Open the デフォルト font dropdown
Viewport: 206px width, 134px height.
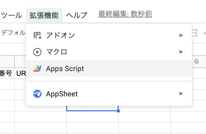(13, 33)
